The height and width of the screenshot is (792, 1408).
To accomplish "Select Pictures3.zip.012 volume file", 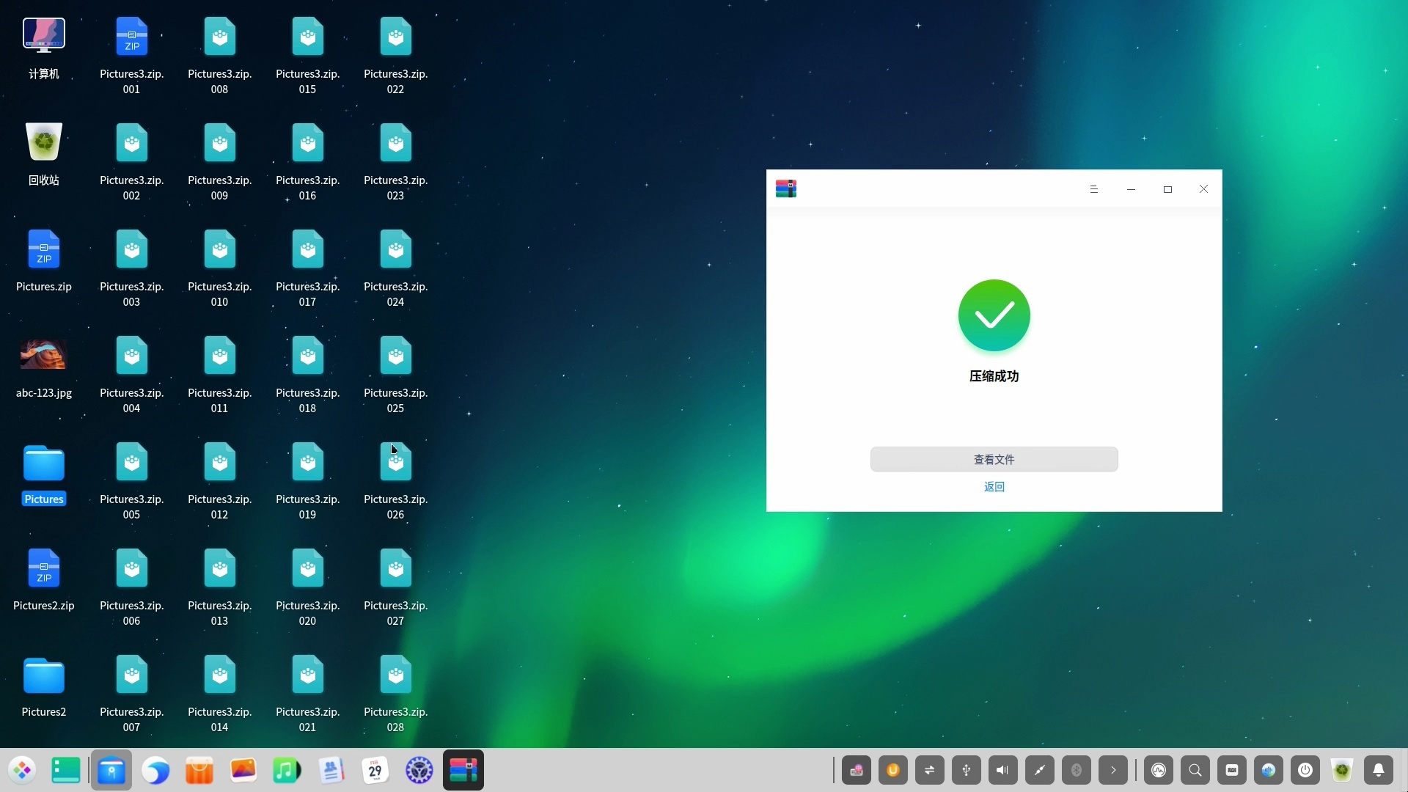I will 220,481.
